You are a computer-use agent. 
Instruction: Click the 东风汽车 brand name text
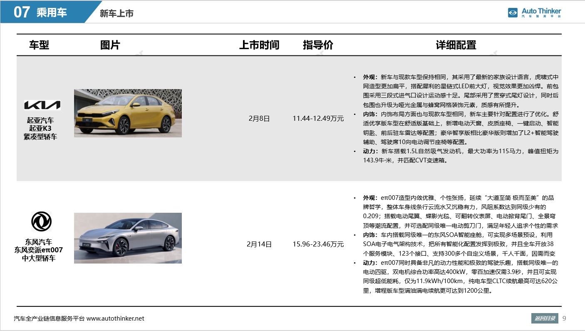click(x=39, y=242)
